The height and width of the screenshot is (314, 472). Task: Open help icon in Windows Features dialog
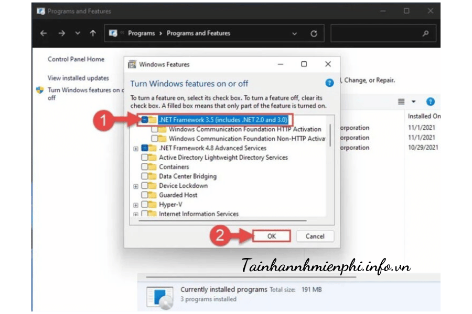[x=329, y=83]
